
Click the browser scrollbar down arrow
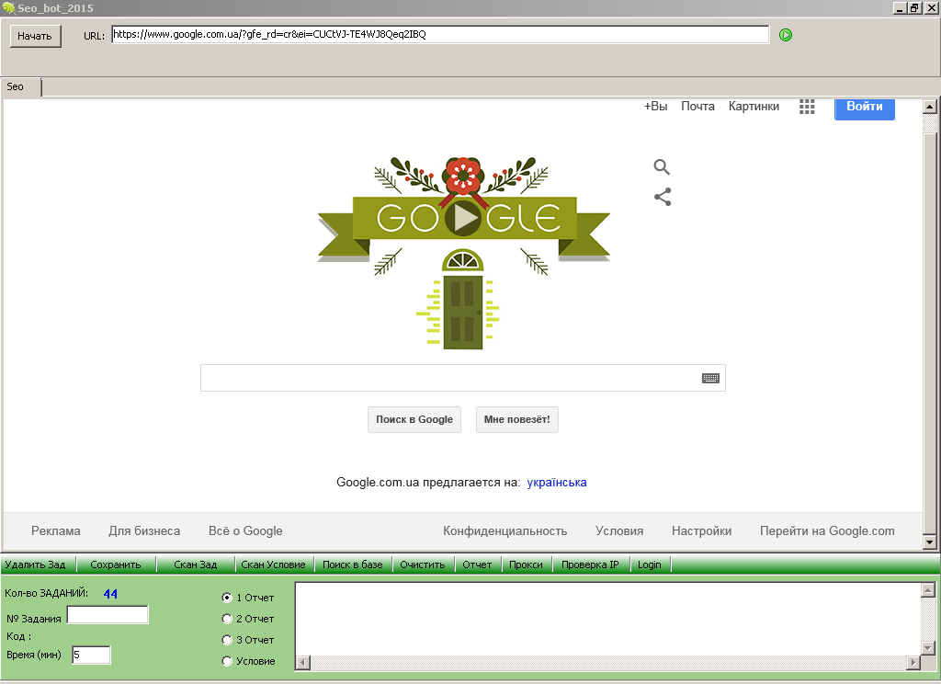click(x=930, y=542)
